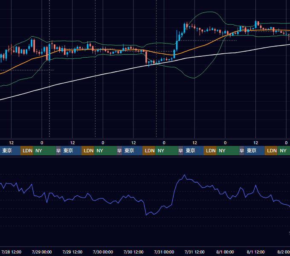Click the LDN session block on 7/31
Image resolution: width=290 pixels, height=256 pixels.
[210, 151]
